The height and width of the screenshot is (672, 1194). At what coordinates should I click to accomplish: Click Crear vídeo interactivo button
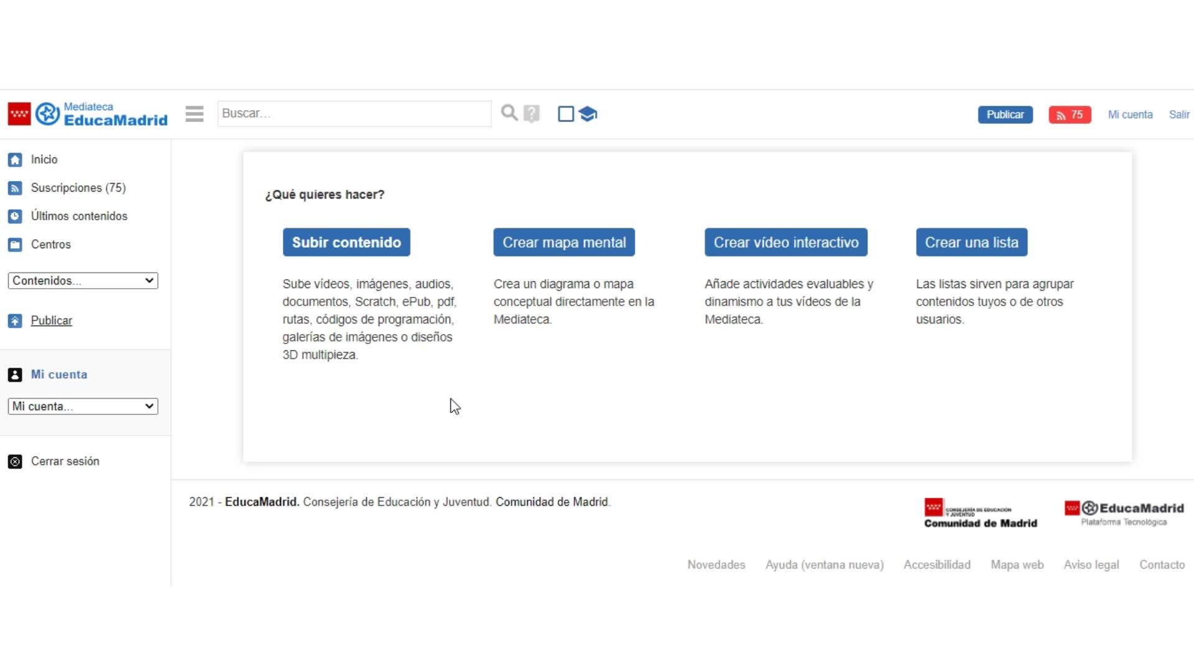785,242
